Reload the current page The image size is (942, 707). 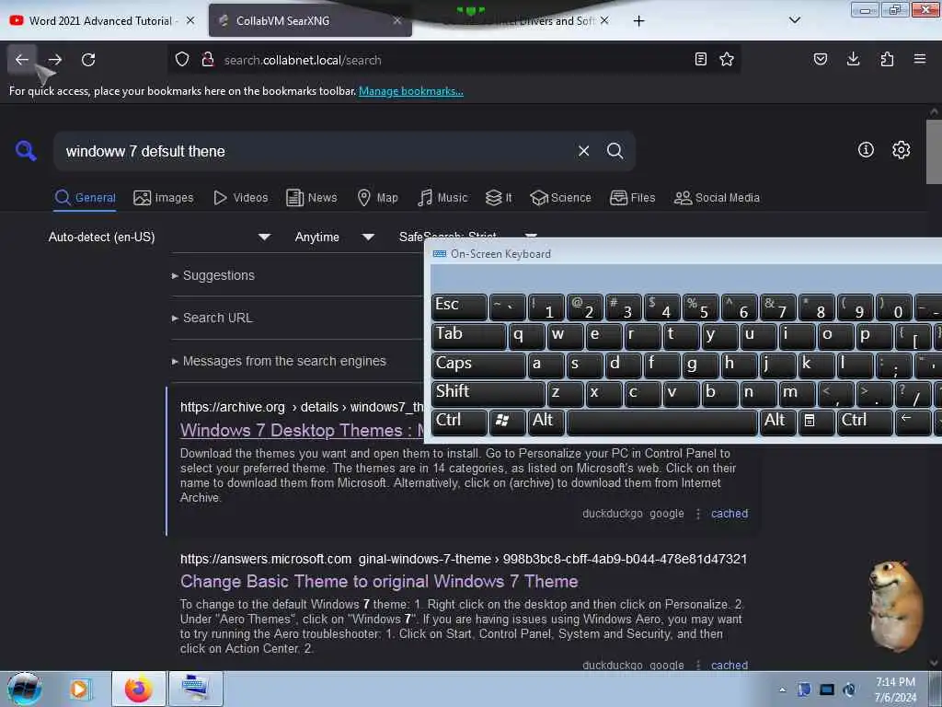click(x=88, y=60)
